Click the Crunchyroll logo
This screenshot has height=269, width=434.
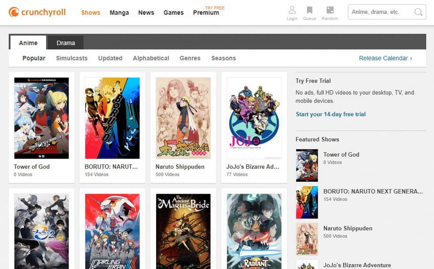[x=37, y=12]
